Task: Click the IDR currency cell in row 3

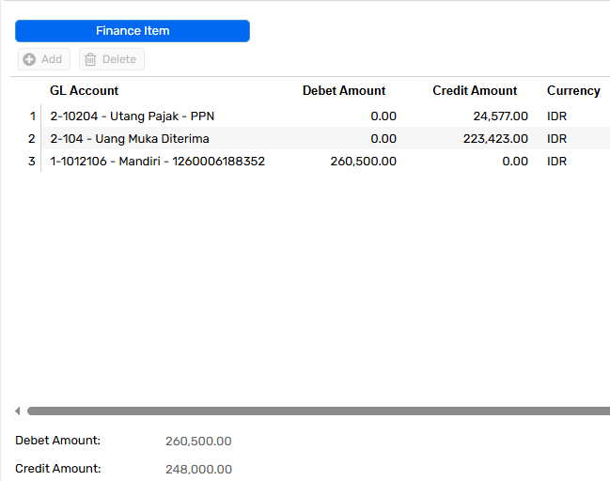Action: tap(556, 161)
